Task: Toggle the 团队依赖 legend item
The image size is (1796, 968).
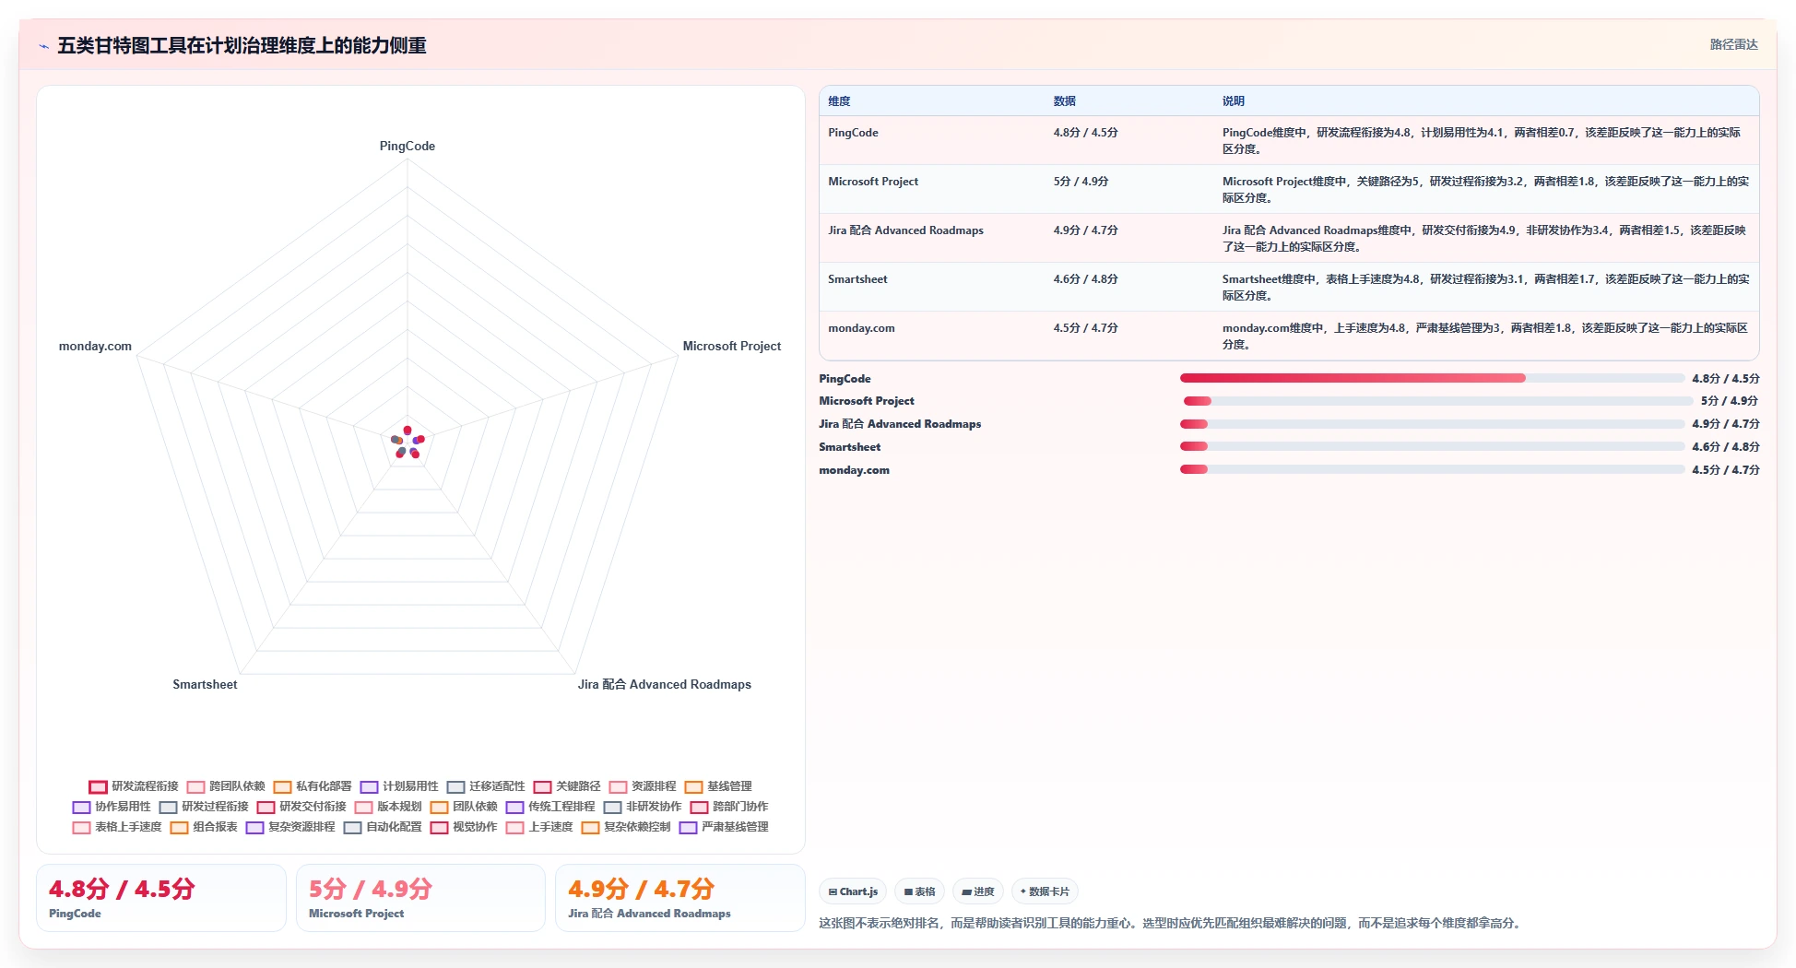Action: tap(464, 807)
